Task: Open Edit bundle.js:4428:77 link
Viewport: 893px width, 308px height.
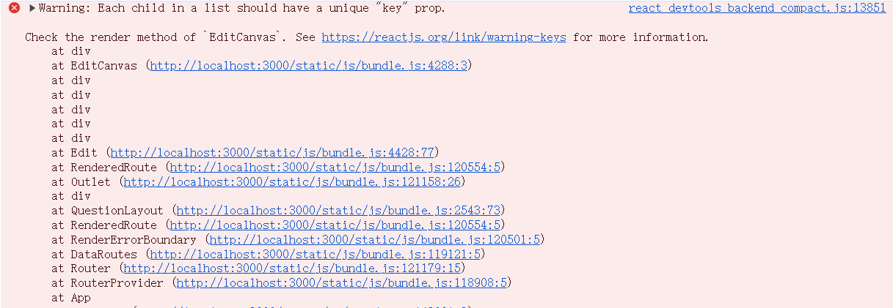Action: click(272, 153)
